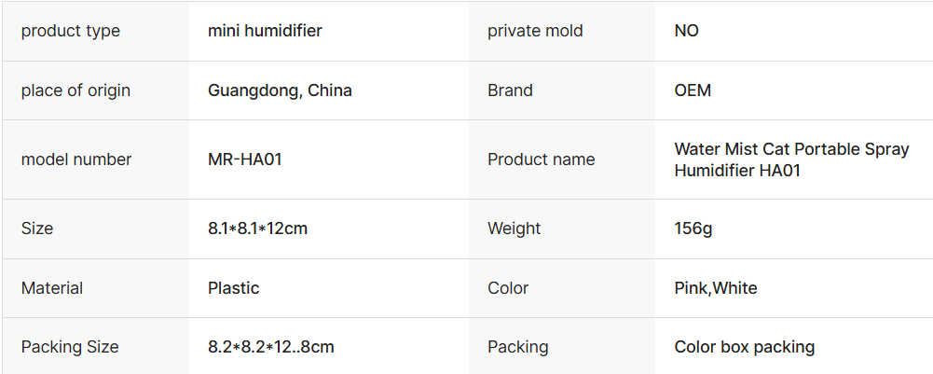The width and height of the screenshot is (933, 374).
Task: Click the 'Product name' label
Action: click(541, 159)
